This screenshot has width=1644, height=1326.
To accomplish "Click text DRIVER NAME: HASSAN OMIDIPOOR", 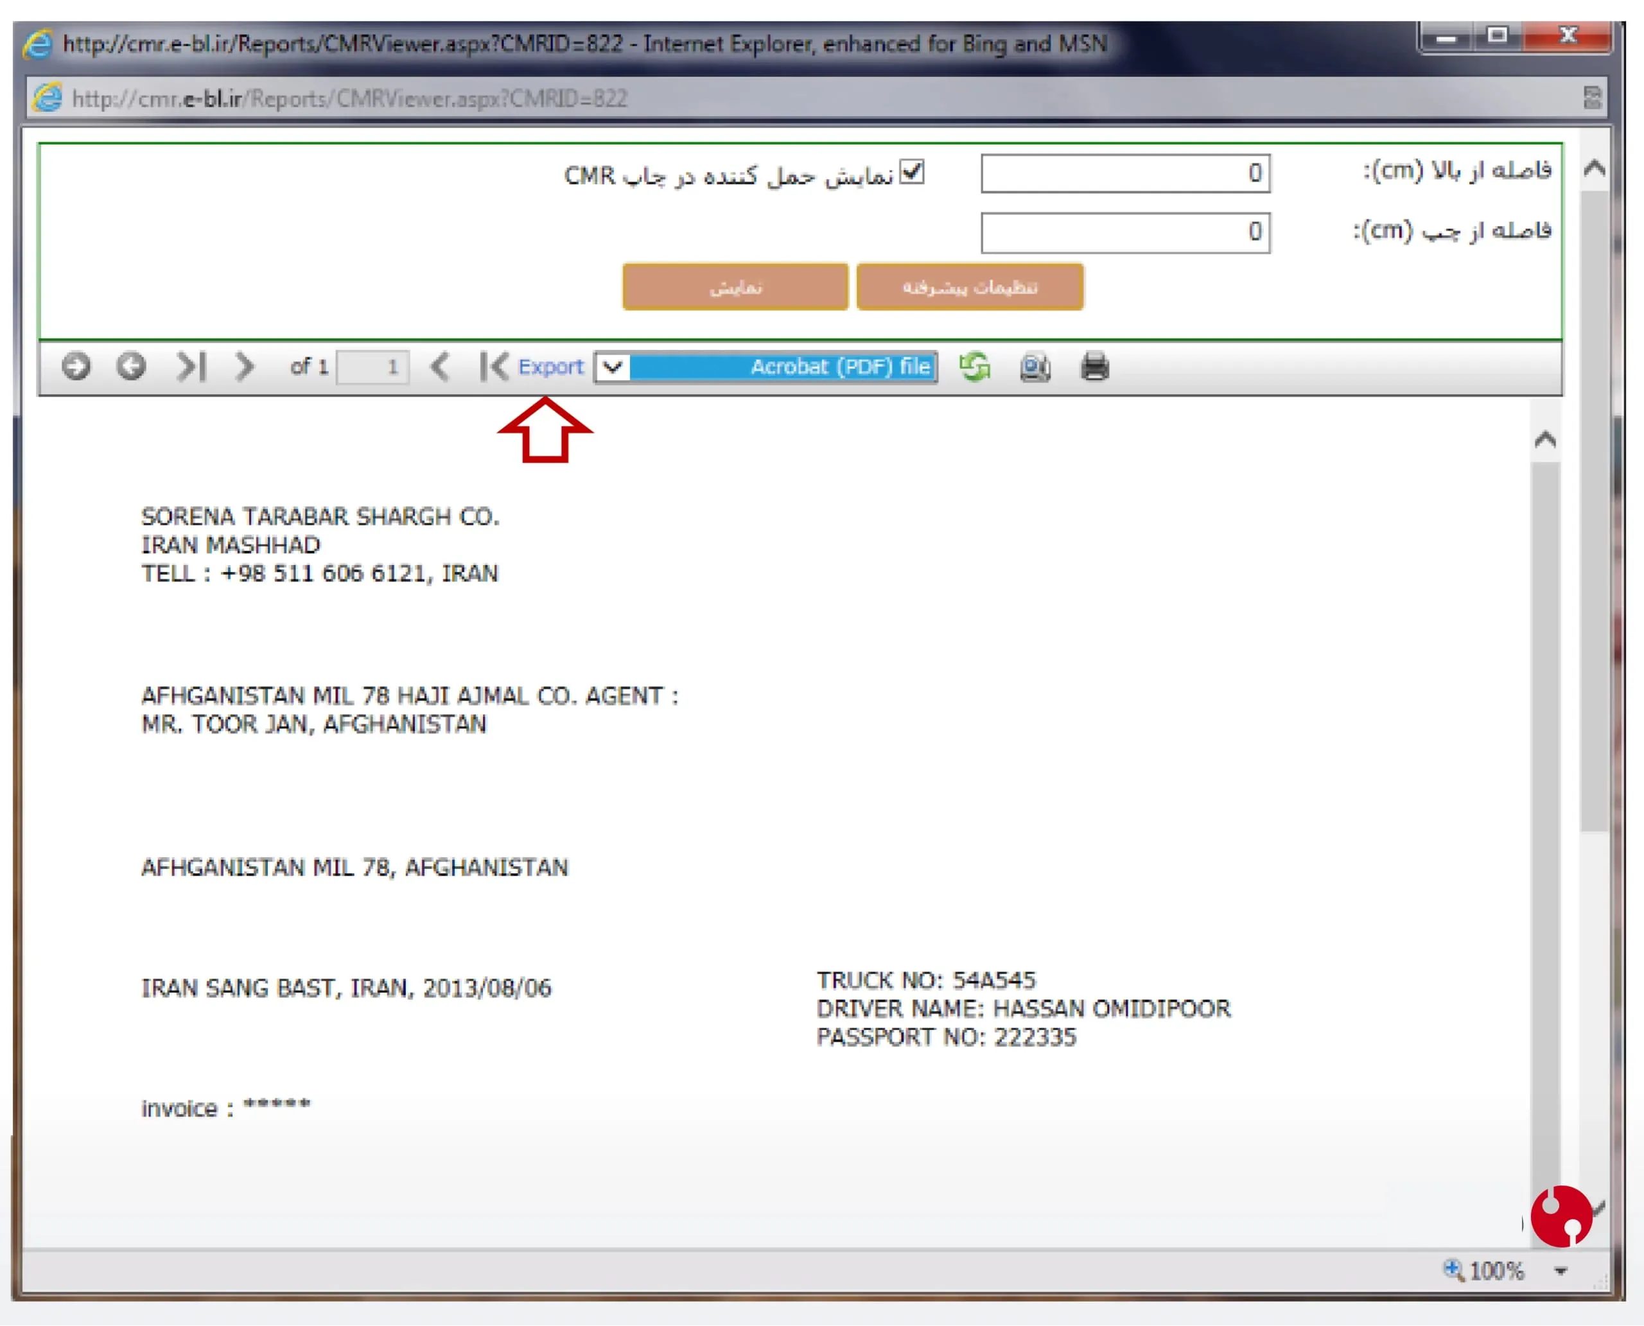I will tap(1024, 1008).
